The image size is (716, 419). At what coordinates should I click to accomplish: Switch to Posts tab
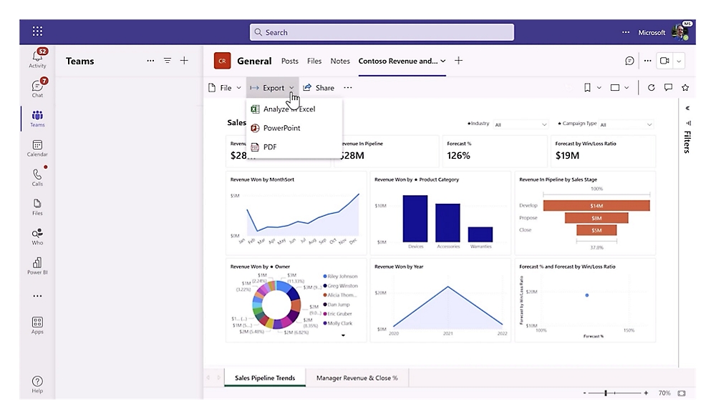pos(289,61)
